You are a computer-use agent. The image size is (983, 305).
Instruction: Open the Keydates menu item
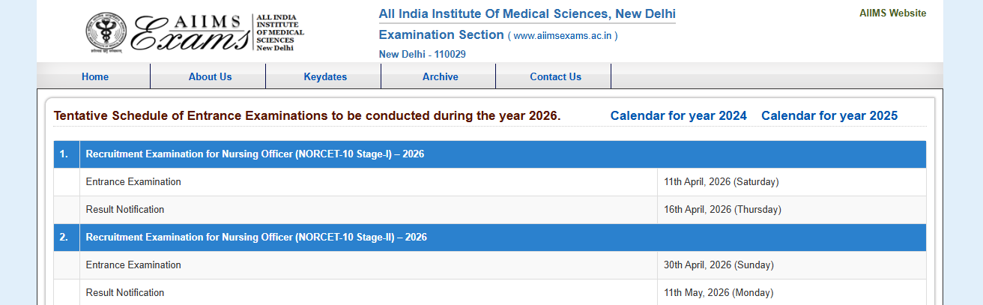pos(325,76)
